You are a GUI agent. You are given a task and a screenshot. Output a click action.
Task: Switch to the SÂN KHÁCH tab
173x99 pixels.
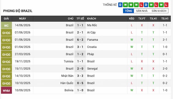tap(159, 11)
